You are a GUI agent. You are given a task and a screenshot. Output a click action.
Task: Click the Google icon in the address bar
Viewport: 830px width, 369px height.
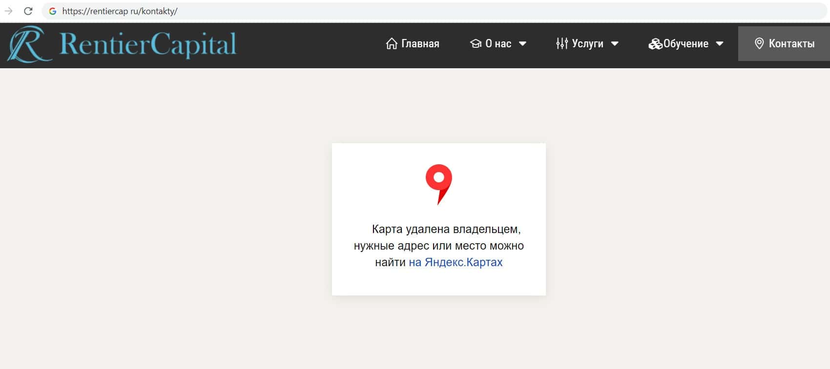tap(53, 11)
